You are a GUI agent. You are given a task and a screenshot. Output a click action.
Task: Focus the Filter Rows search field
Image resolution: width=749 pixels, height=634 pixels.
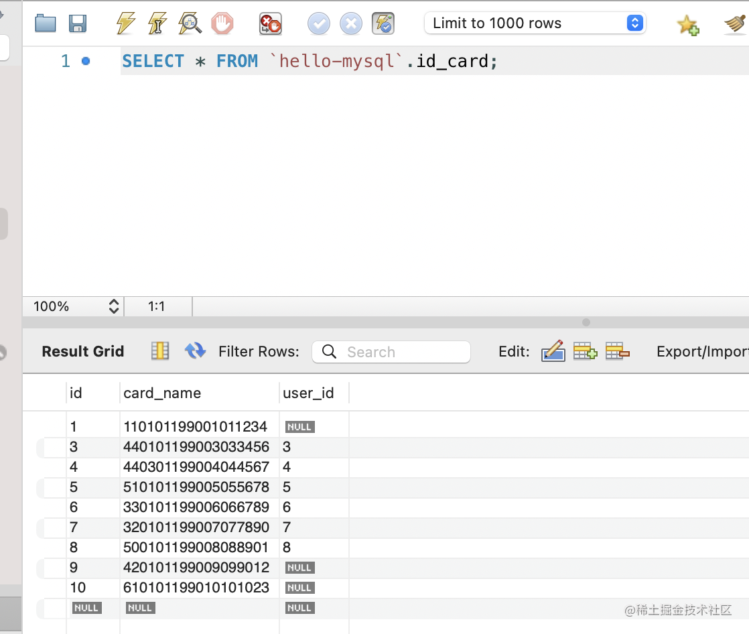pos(391,352)
